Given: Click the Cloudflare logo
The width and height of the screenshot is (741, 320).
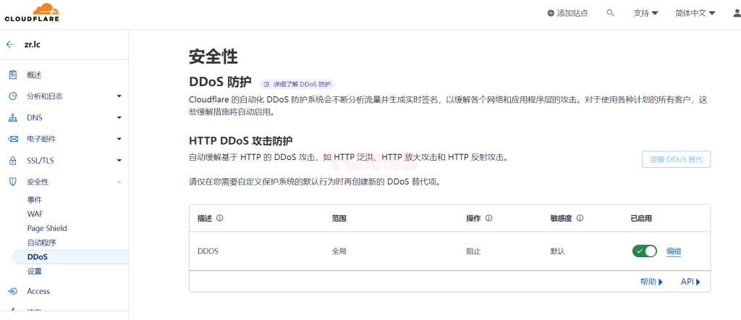Looking at the screenshot, I should (x=32, y=12).
